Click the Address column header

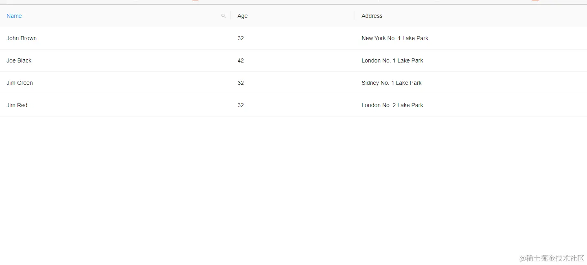point(372,16)
